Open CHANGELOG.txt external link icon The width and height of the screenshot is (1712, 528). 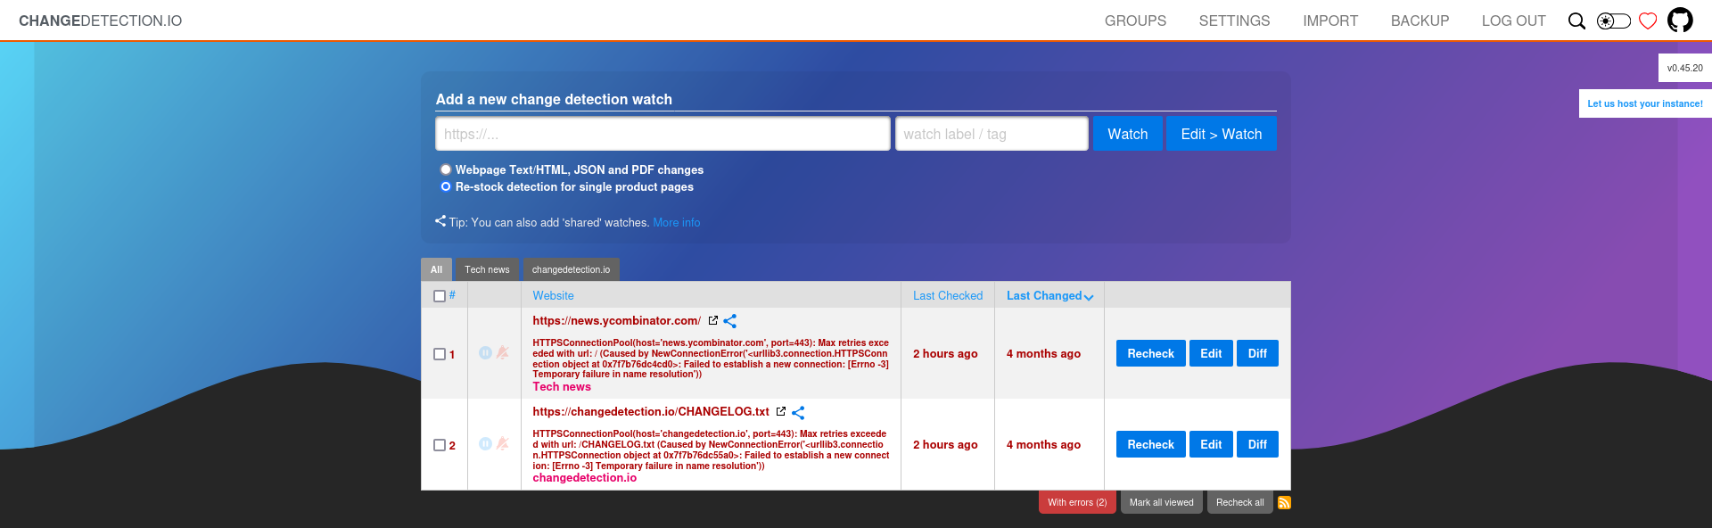(781, 411)
